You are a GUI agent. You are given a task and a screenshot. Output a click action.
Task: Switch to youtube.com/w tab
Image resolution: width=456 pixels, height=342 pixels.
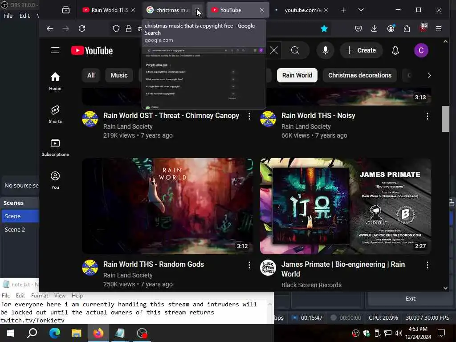[x=301, y=10]
